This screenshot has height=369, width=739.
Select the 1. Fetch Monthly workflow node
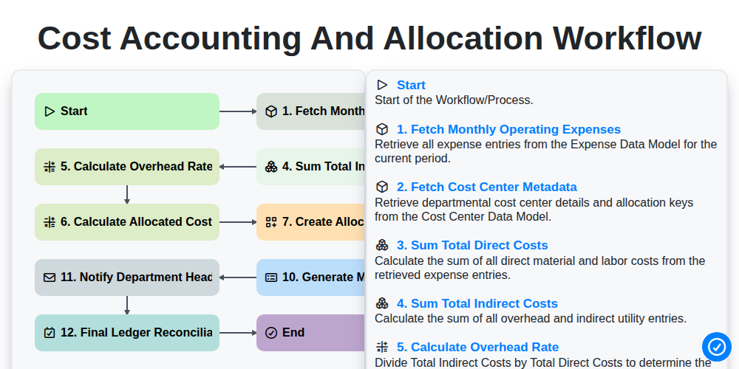click(x=310, y=111)
